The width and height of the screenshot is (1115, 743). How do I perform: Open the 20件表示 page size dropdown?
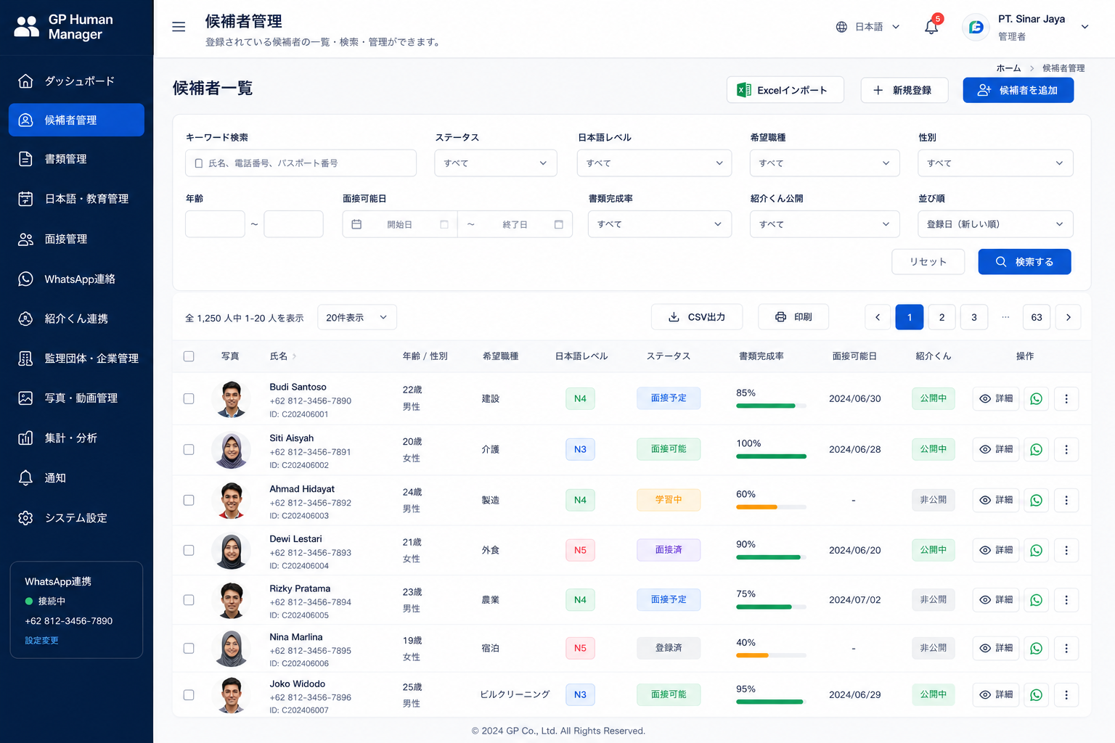pos(356,317)
